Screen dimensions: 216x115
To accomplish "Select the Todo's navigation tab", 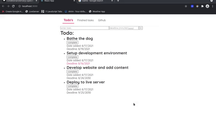I will [68, 20].
